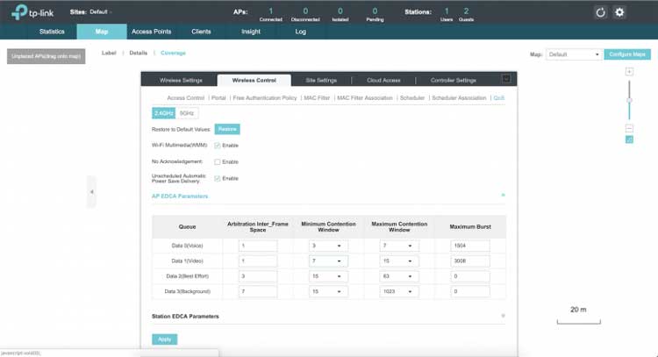Switch to the Access Points tab
This screenshot has width=658, height=357.
pyautogui.click(x=151, y=31)
